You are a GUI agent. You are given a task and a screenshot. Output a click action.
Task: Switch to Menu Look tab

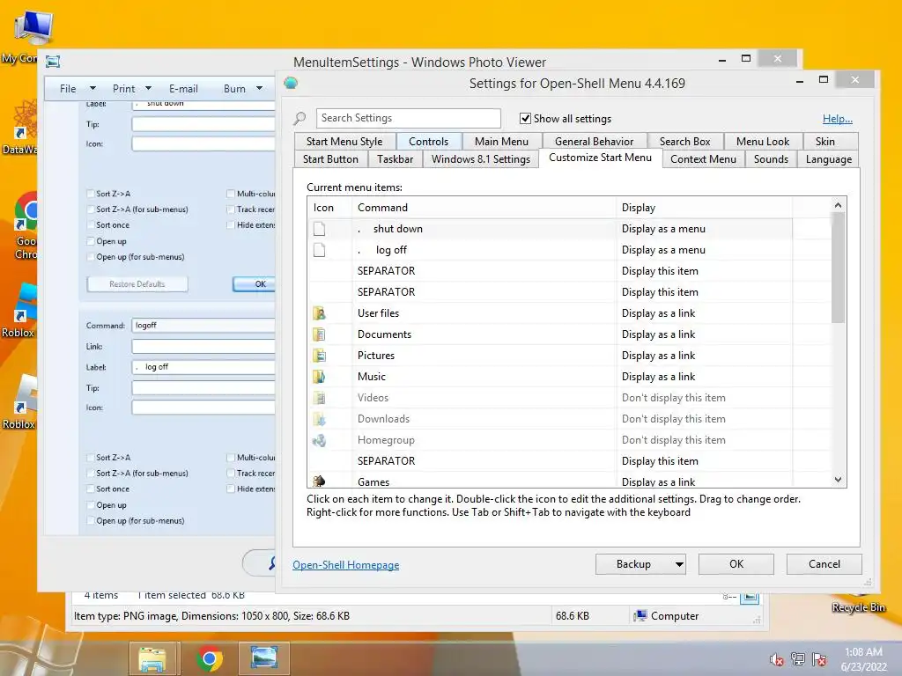(x=763, y=142)
